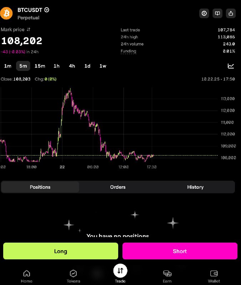Toggle Mark price swap arrows
The height and width of the screenshot is (285, 241).
29,30
